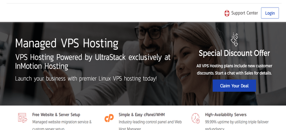The width and height of the screenshot is (286, 130).
Task: Click the Special Discount Offer title
Action: click(234, 53)
